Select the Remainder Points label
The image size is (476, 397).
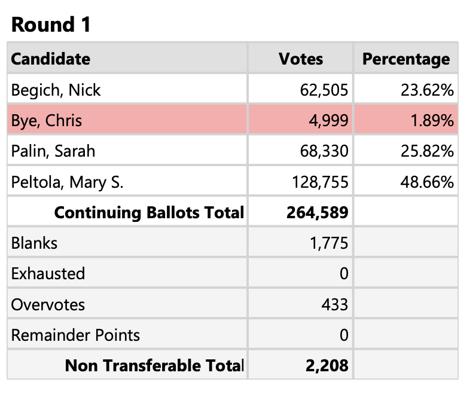tap(75, 335)
